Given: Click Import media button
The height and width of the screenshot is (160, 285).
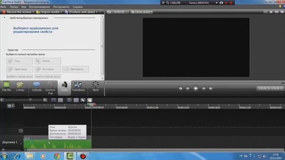Looking at the screenshot, I should coord(48,12).
